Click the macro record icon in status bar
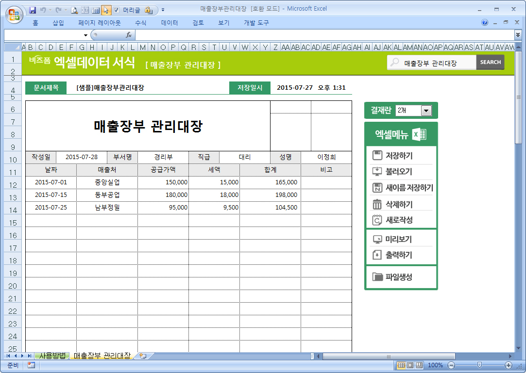The height and width of the screenshot is (373, 526). click(x=31, y=365)
